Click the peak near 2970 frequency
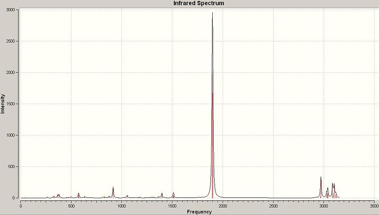379x215 pixels. point(321,187)
